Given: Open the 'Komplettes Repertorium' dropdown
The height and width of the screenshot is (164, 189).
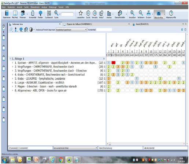Looking at the screenshot, I should pyautogui.click(x=71, y=30).
